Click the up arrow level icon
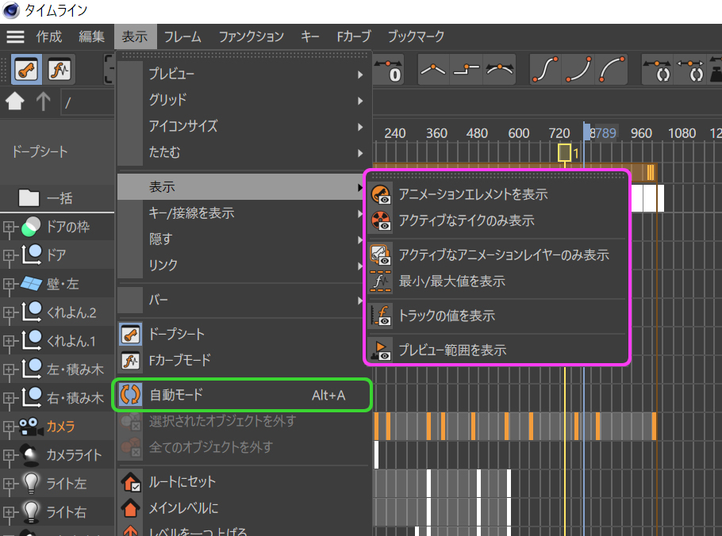Screen dimensions: 722x536 [43, 101]
